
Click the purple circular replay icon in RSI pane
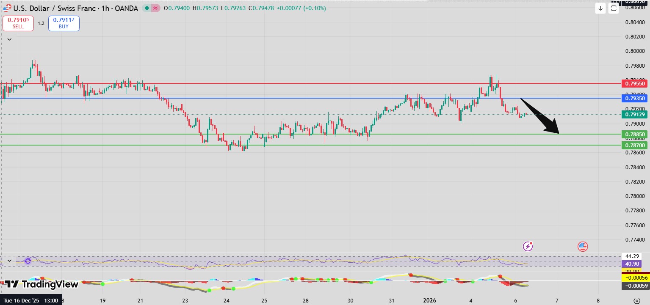click(28, 261)
